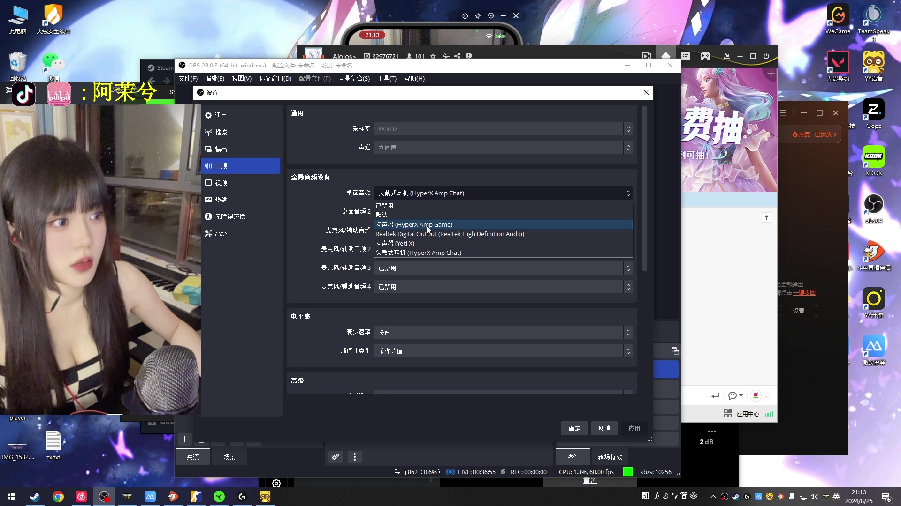Open the 麦克风/辅助音频 4 dropdown

tap(503, 287)
